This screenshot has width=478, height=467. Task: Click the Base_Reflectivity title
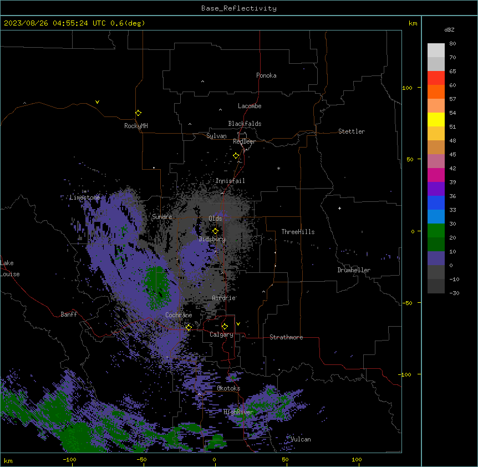239,8
